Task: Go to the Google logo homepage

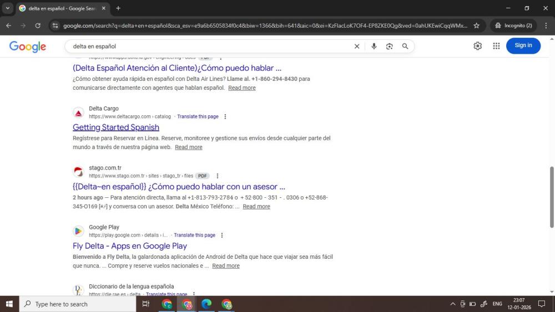Action: (28, 47)
